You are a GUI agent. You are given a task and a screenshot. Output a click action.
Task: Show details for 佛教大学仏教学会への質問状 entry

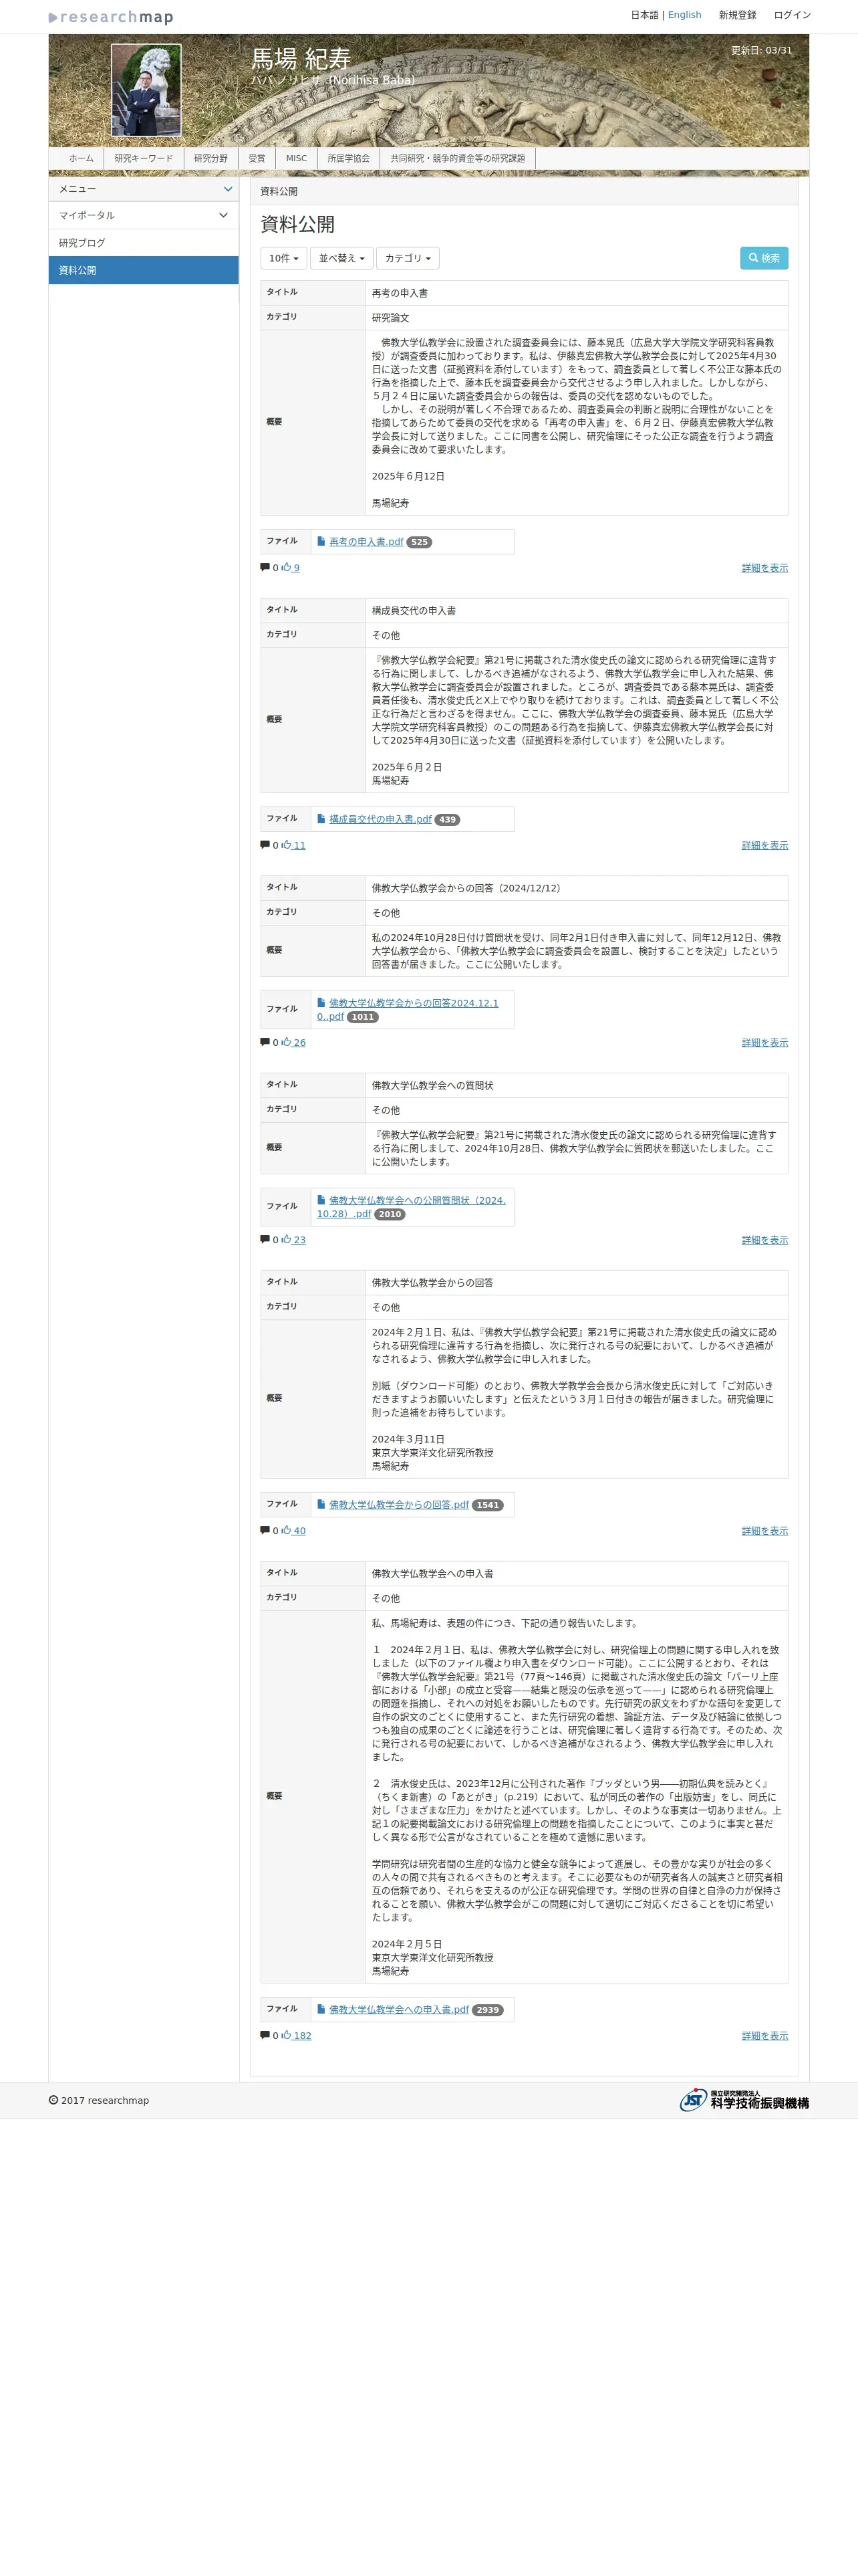pos(764,1239)
